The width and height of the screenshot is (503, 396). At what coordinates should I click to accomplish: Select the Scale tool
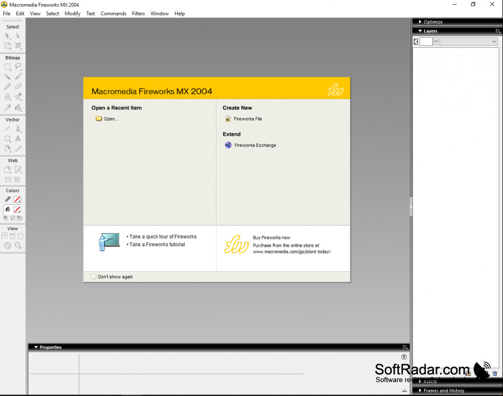point(7,45)
